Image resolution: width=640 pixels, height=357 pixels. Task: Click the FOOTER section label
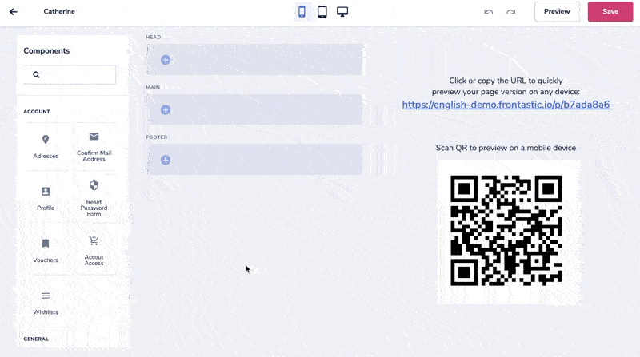pos(157,137)
